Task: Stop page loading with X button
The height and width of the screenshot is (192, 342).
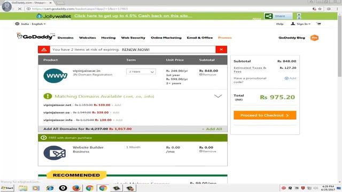Action: pyautogui.click(x=20, y=9)
